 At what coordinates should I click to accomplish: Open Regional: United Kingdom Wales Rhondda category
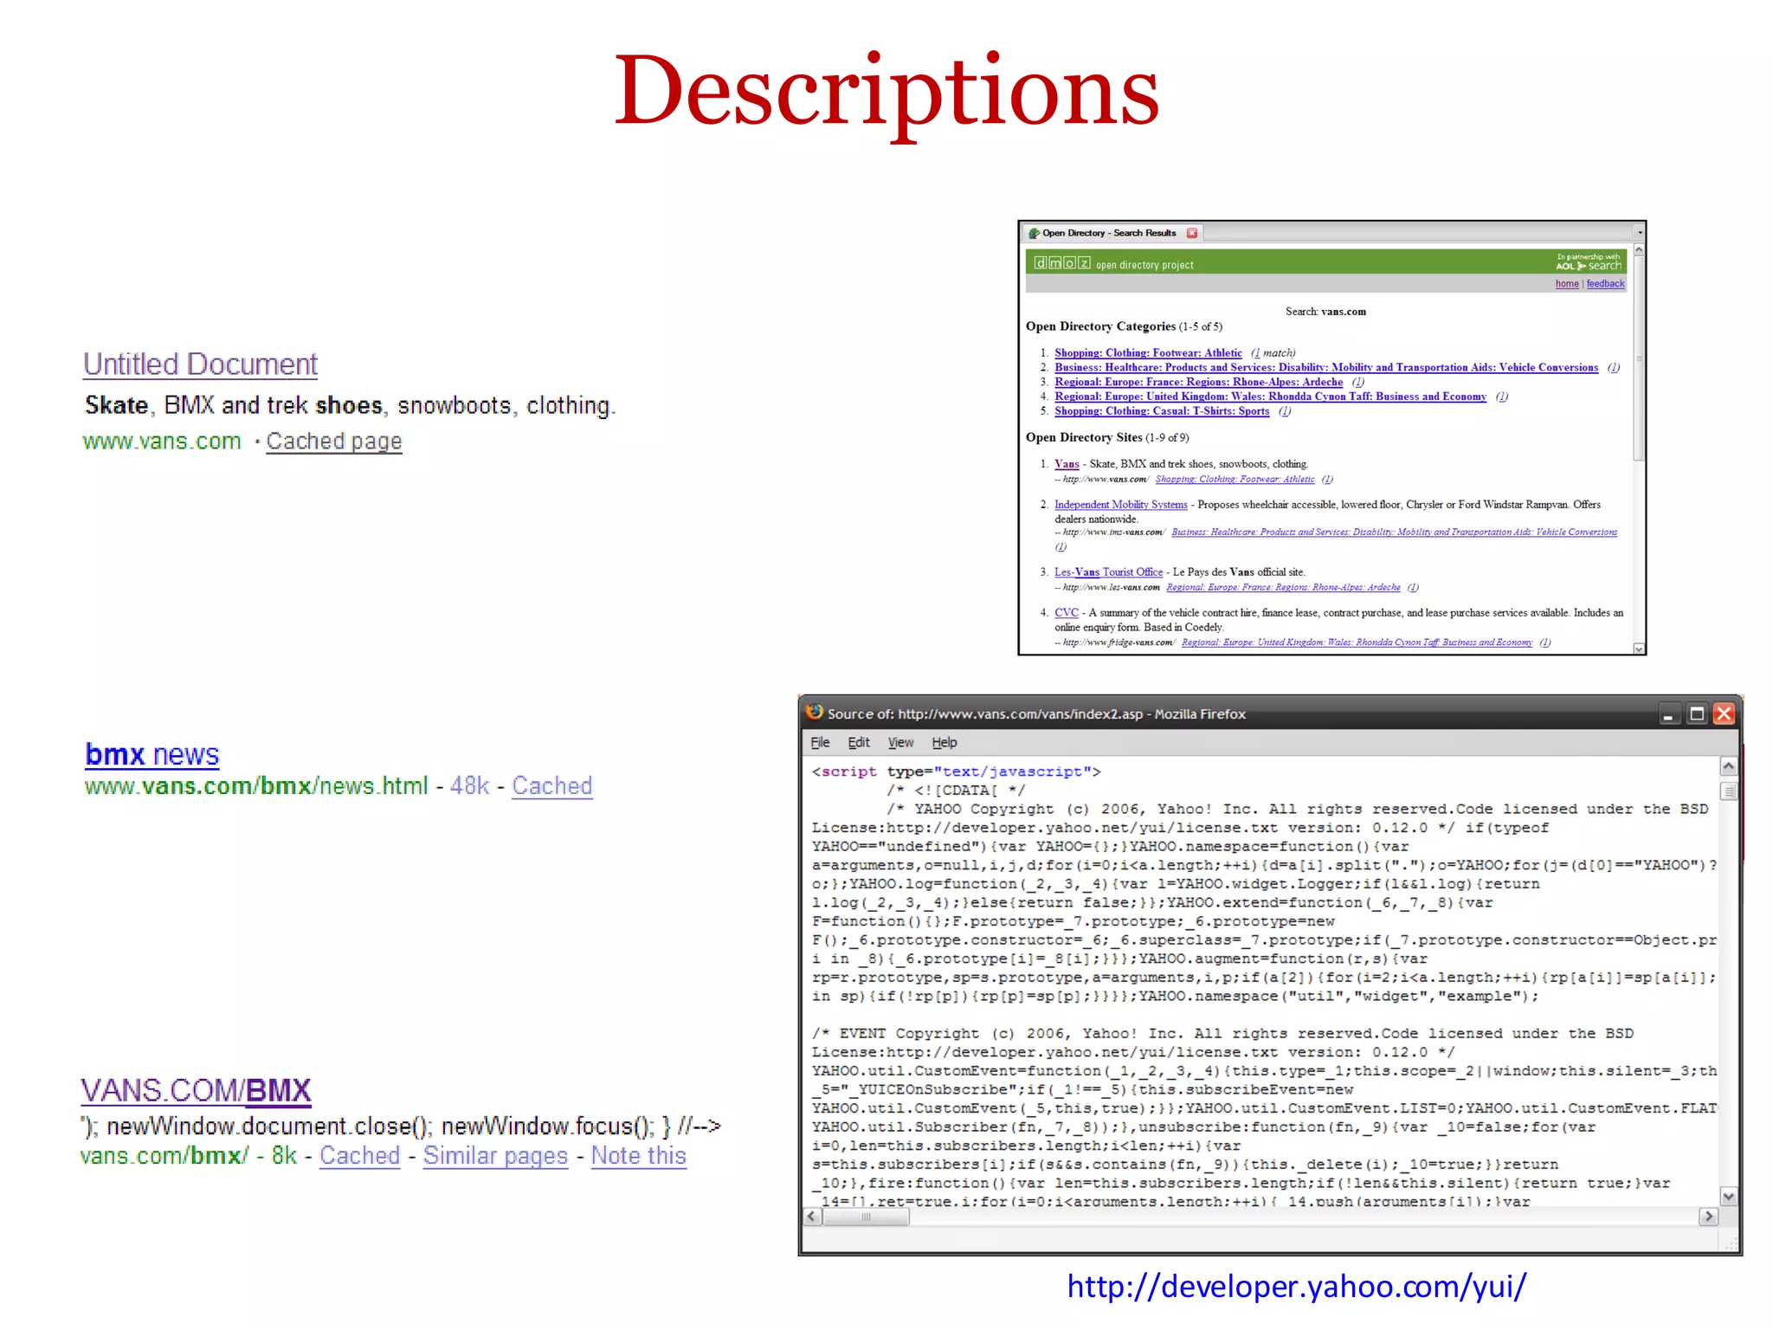pos(1270,397)
